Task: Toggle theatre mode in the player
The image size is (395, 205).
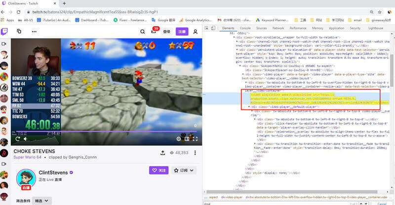Action: point(187,139)
